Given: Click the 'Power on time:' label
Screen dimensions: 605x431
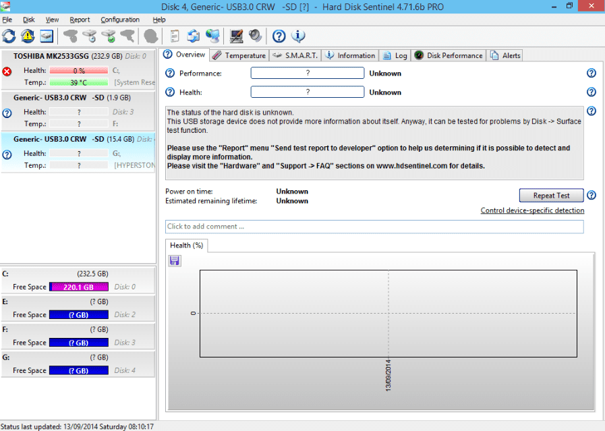Looking at the screenshot, I should pyautogui.click(x=189, y=192).
